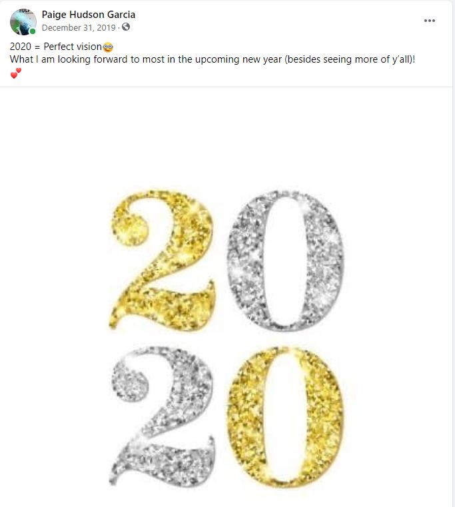The image size is (455, 507).
Task: Click the green online status dot
Action: tap(33, 31)
